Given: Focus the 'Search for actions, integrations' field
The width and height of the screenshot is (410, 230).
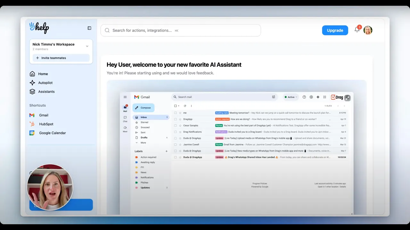Looking at the screenshot, I should [181, 30].
